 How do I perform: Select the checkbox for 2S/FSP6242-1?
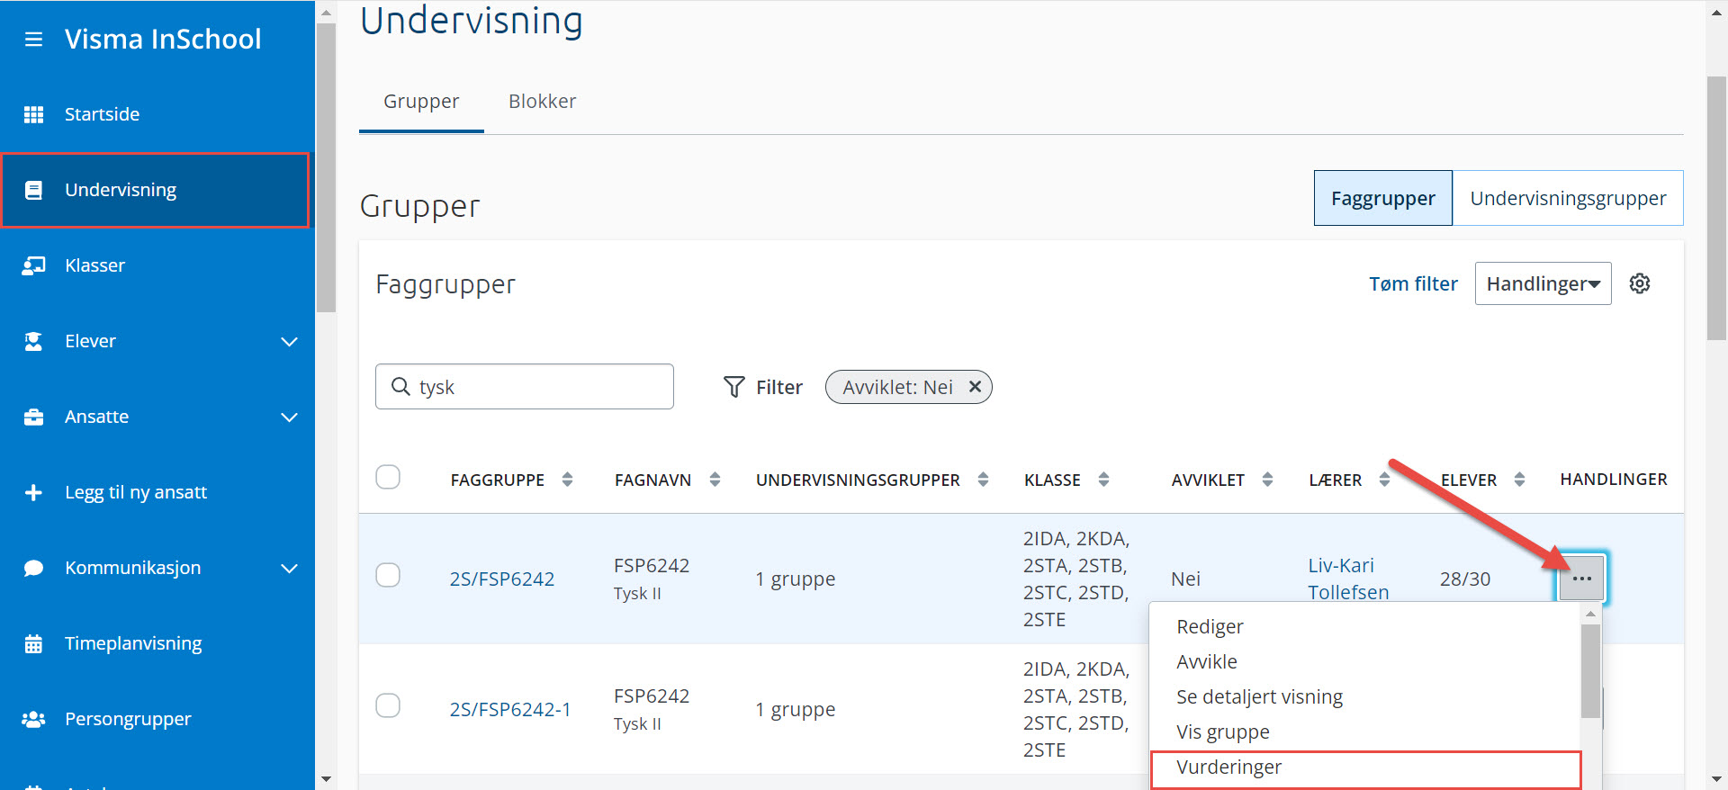coord(388,705)
